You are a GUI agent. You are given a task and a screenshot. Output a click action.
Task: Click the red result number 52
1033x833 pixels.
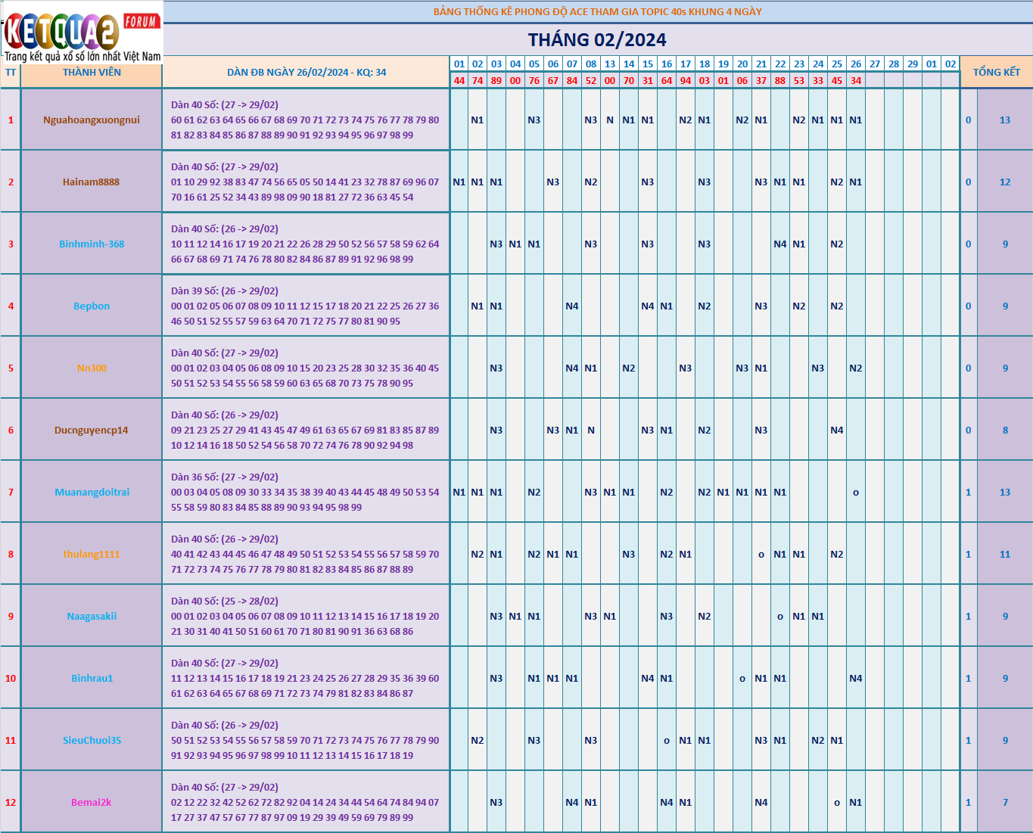point(591,80)
